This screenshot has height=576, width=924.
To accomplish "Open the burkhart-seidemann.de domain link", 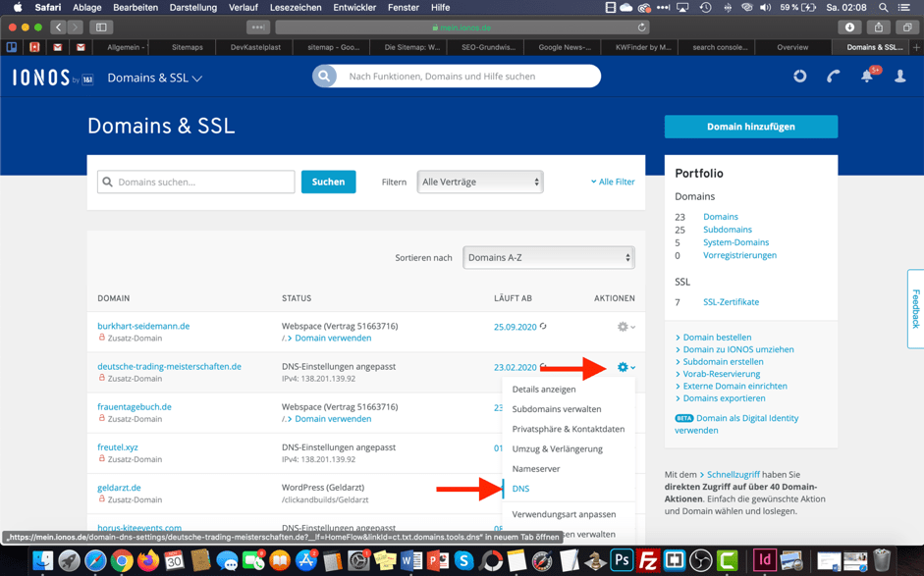I will (x=143, y=327).
